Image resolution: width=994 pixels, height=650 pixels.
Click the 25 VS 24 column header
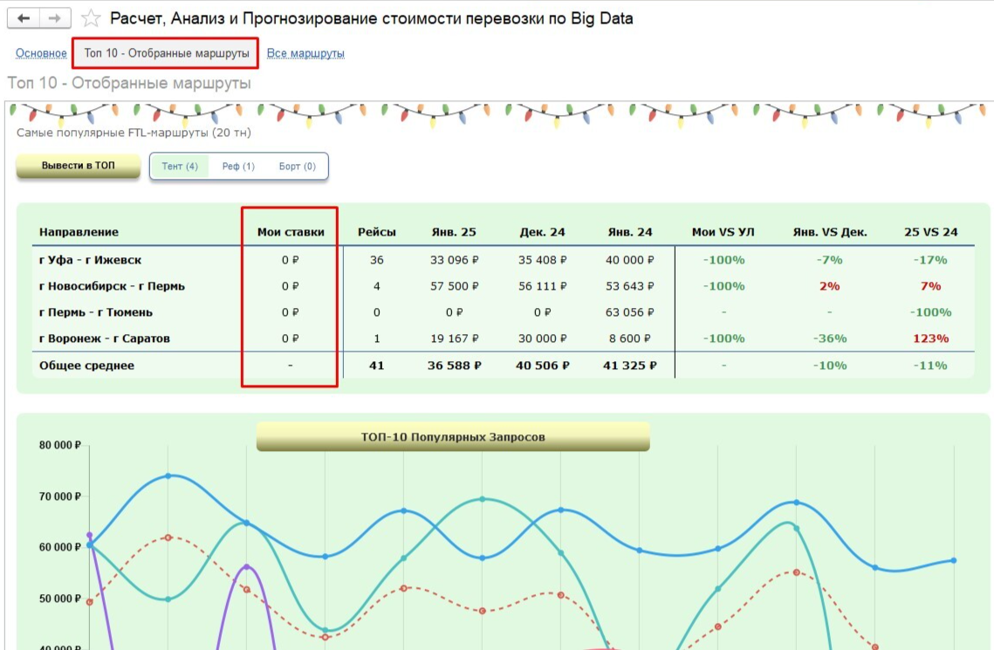[x=930, y=232]
